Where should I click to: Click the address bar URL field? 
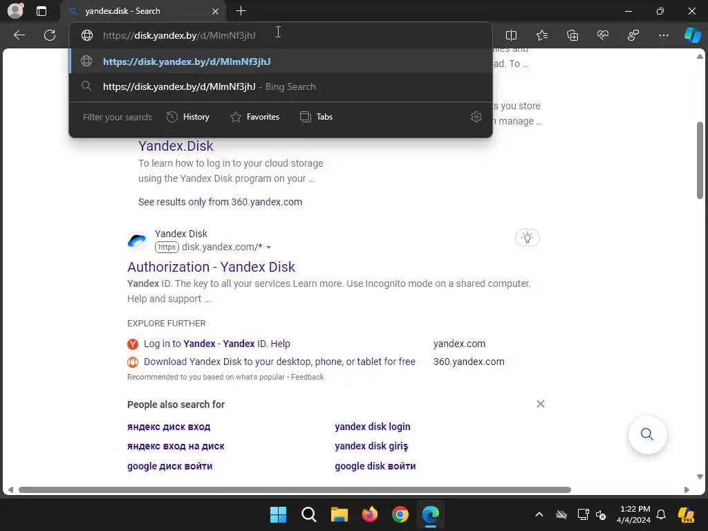coord(280,35)
